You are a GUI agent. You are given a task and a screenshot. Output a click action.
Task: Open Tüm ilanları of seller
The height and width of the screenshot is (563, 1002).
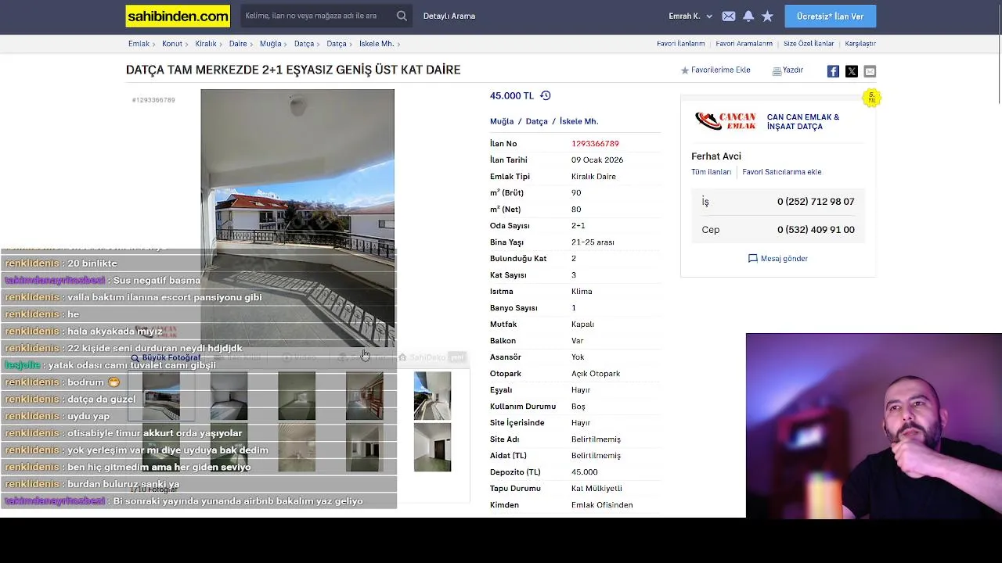[x=711, y=172]
